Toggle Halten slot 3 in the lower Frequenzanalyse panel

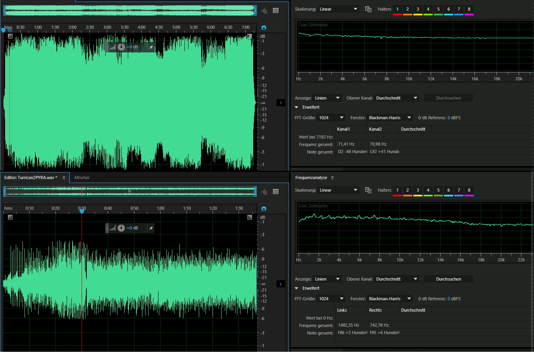(418, 190)
